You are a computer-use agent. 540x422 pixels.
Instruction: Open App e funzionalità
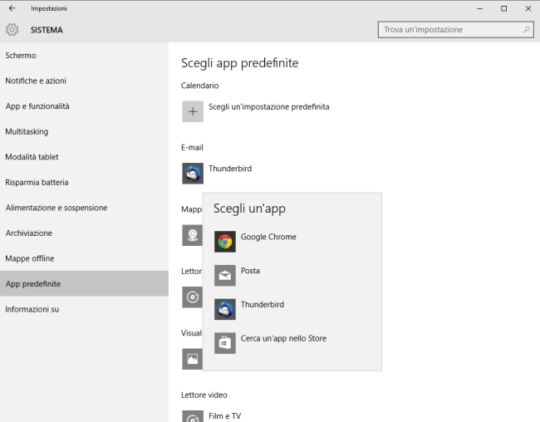pyautogui.click(x=84, y=106)
